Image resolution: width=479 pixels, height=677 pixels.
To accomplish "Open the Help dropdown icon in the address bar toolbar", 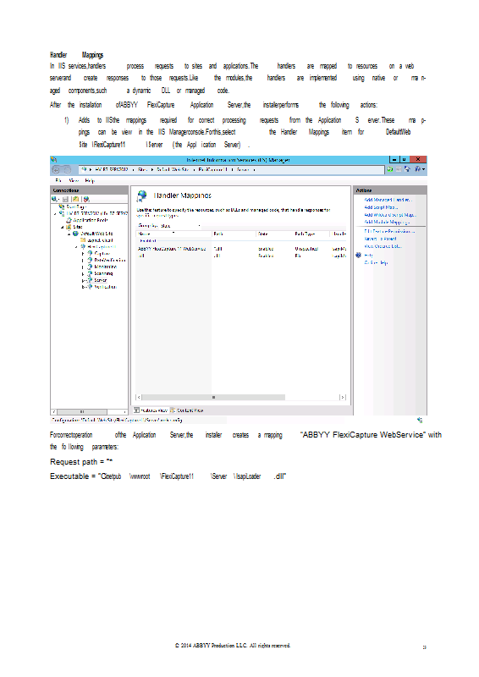I will (420, 169).
